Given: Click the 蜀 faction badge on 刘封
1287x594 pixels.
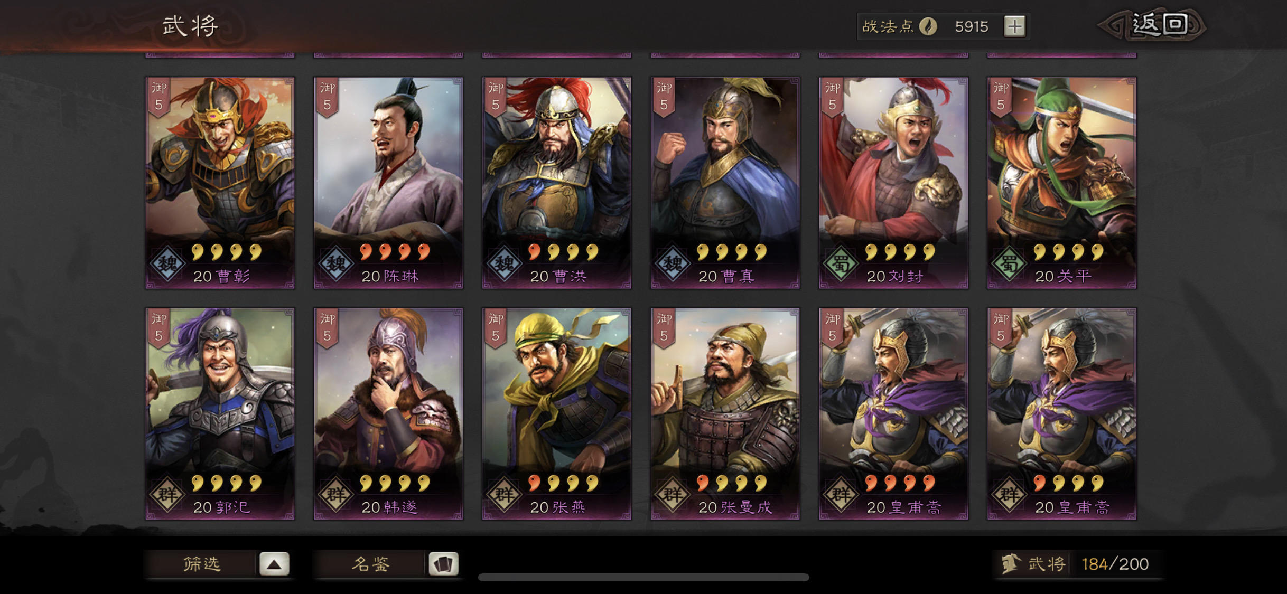Looking at the screenshot, I should pos(841,263).
